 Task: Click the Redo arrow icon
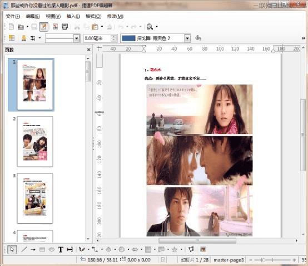(x=134, y=27)
